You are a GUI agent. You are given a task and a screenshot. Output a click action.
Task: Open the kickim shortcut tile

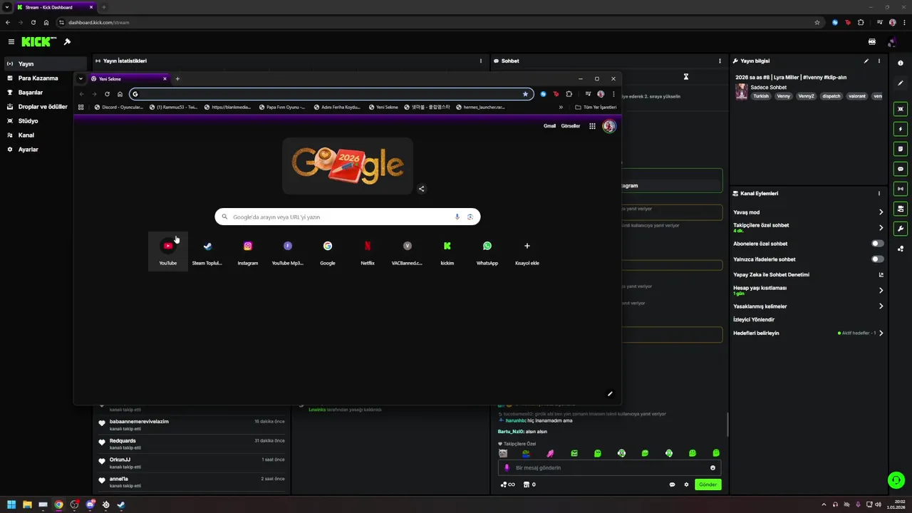click(x=447, y=252)
